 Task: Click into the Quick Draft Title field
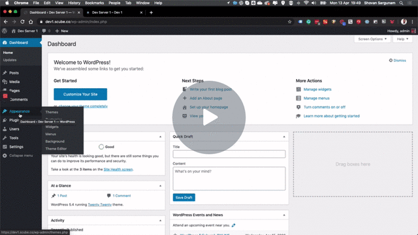click(229, 154)
